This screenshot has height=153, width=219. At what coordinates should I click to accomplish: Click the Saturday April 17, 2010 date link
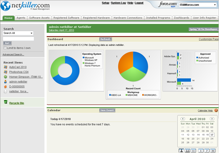pos(61,30)
